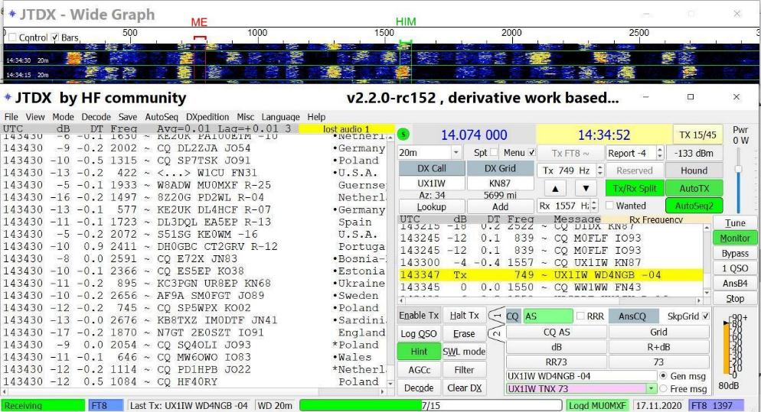Image resolution: width=761 pixels, height=412 pixels.
Task: Click the AGCc button
Action: coord(419,370)
